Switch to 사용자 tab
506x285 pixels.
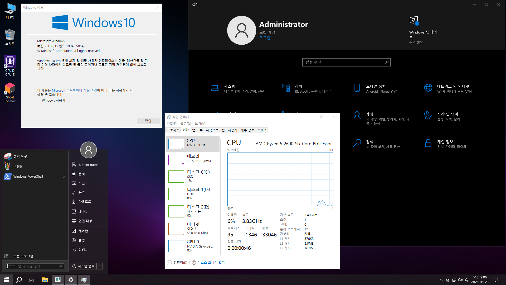pyautogui.click(x=233, y=130)
